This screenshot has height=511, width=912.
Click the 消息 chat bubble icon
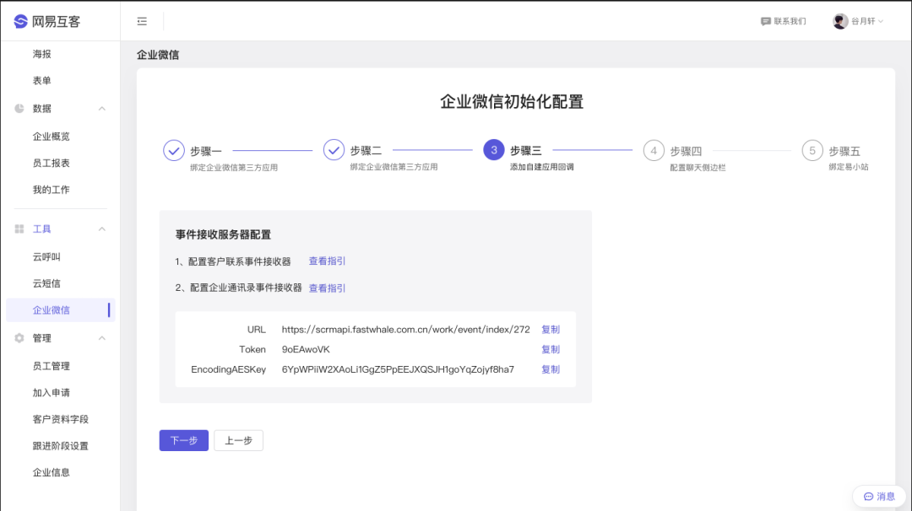click(868, 497)
